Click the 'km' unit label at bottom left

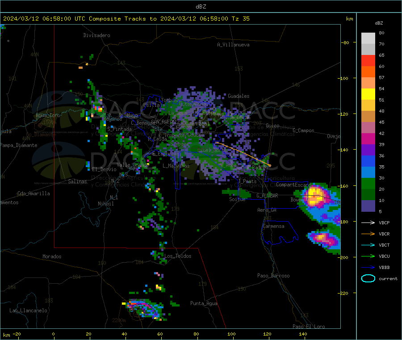pyautogui.click(x=6, y=335)
